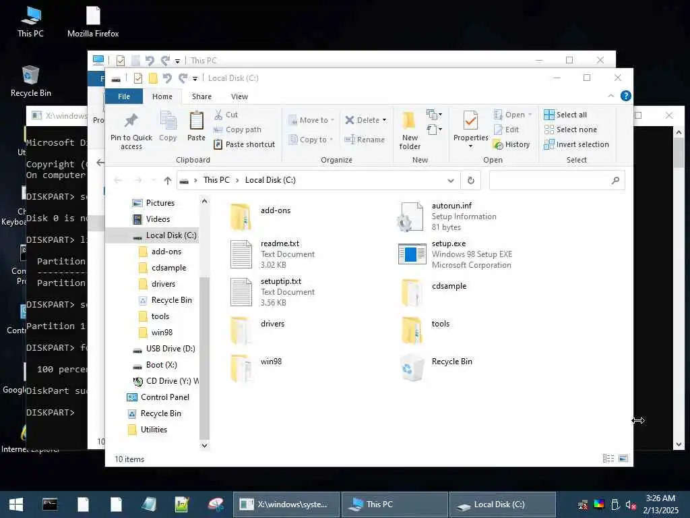Select the add-ons folder in file pane
Screen dimensions: 690x518
[261, 216]
